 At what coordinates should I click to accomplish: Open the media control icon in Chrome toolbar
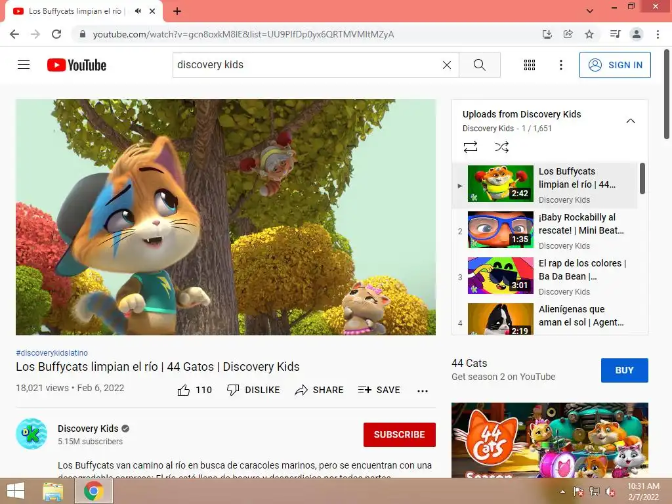coord(615,34)
